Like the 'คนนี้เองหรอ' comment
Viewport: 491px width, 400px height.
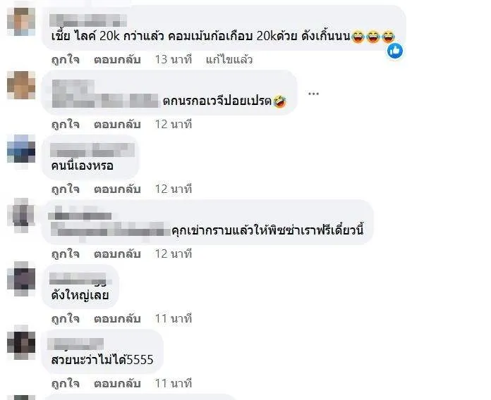[65, 189]
